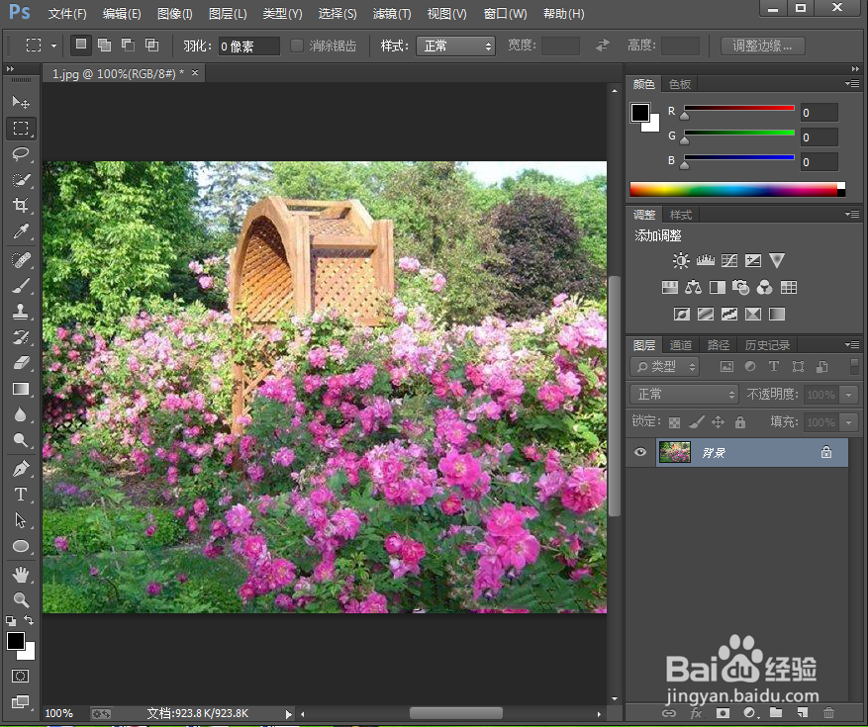This screenshot has width=868, height=727.
Task: Enable Intersect with Selection mode
Action: 151,45
